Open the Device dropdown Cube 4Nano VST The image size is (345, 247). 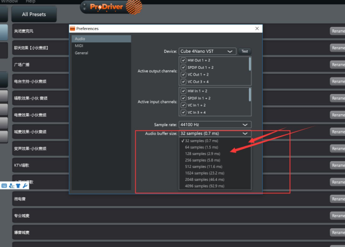pos(207,51)
